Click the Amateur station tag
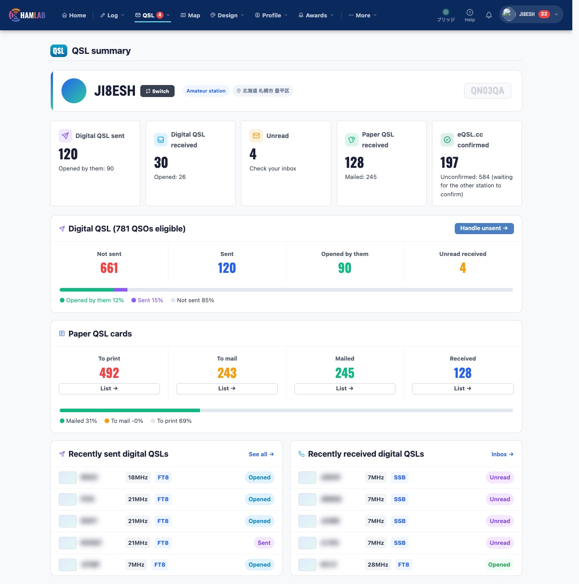 click(x=206, y=91)
